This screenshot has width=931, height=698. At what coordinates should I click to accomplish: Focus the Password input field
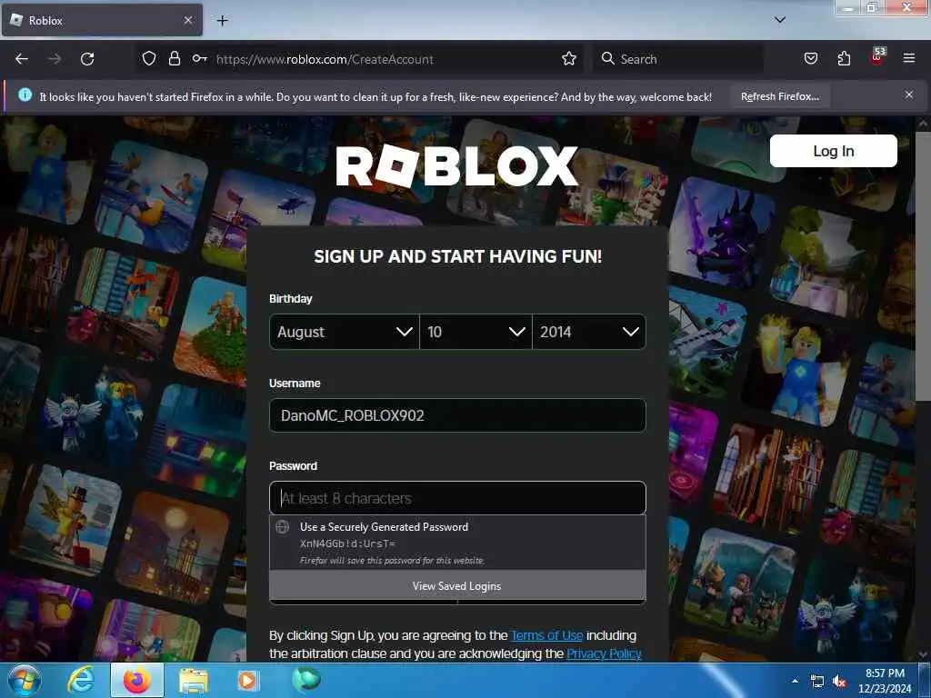tap(457, 498)
